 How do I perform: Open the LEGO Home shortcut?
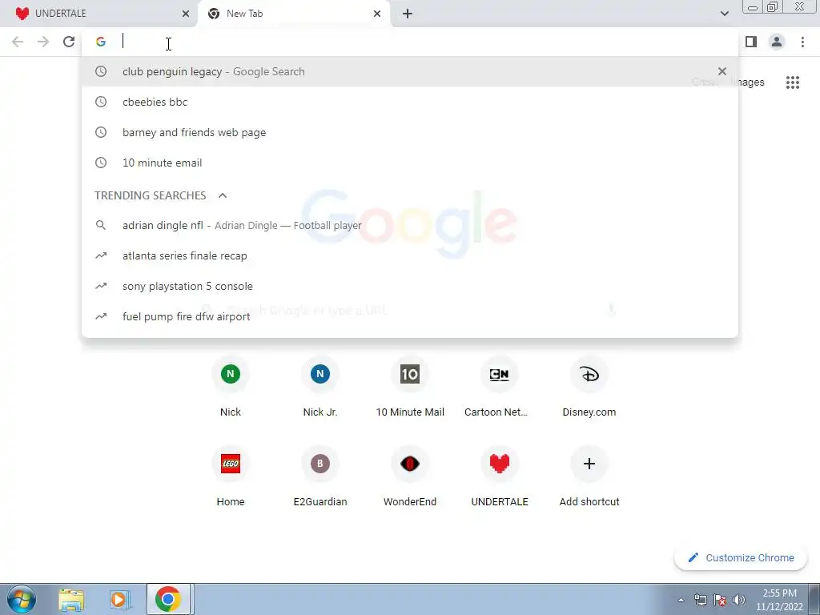(x=231, y=476)
